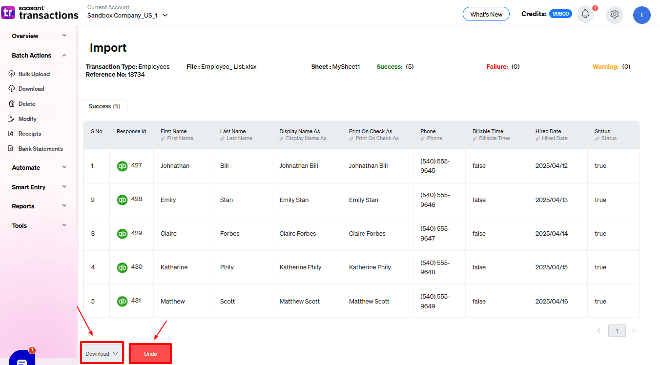Click the SaasAnt Transactions logo
The image size is (660, 365).
[x=40, y=13]
